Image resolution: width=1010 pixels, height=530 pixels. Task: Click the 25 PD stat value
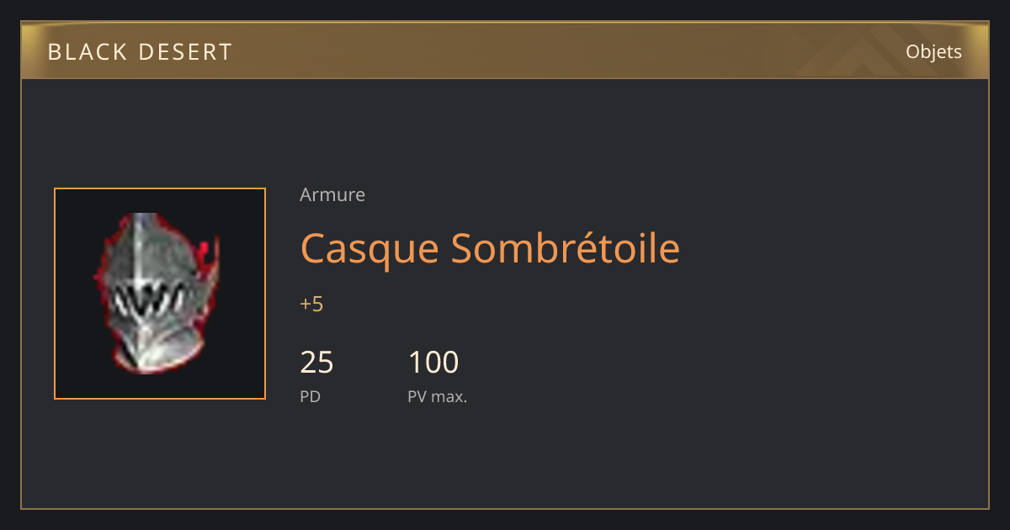316,363
